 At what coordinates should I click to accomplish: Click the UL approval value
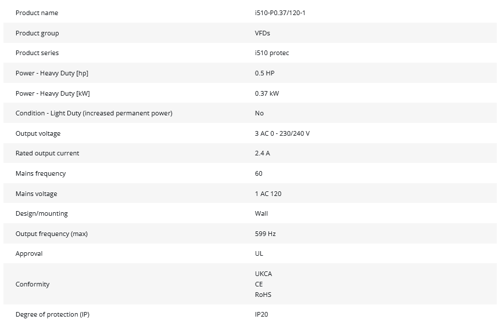click(259, 253)
